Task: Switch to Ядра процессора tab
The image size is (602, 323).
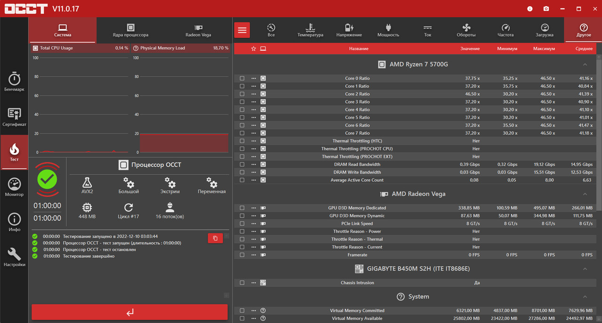Action: [130, 30]
